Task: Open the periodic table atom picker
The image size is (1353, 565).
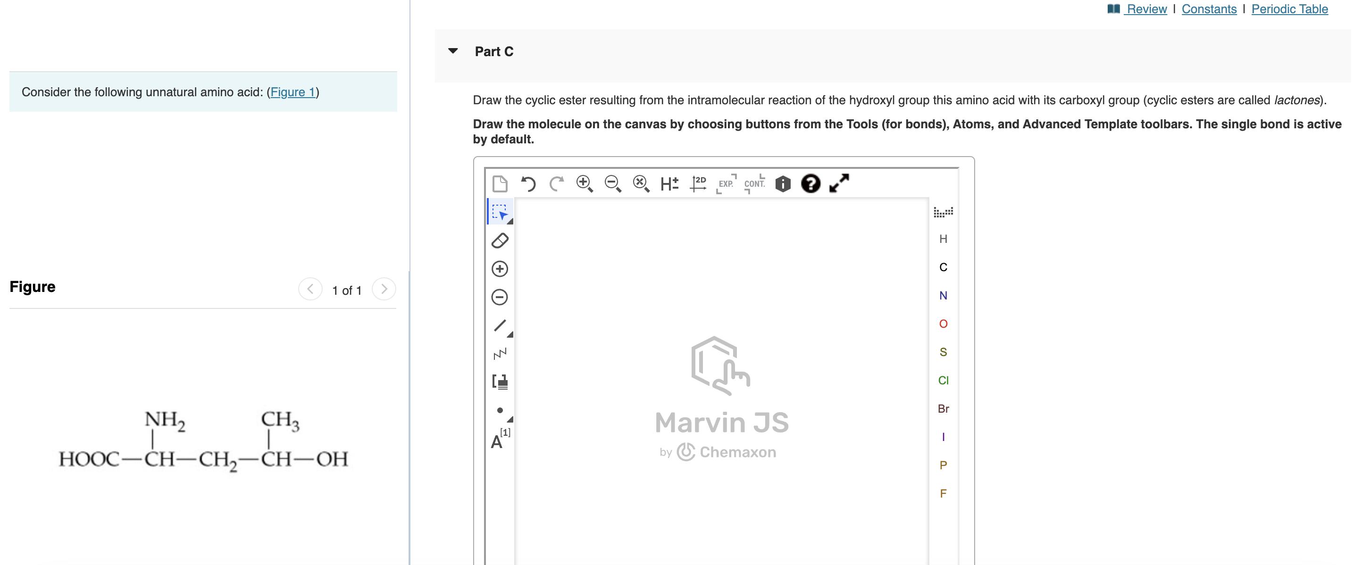Action: (943, 212)
